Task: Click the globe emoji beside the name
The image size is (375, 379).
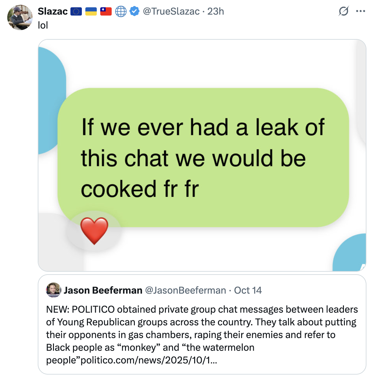Action: [x=121, y=12]
